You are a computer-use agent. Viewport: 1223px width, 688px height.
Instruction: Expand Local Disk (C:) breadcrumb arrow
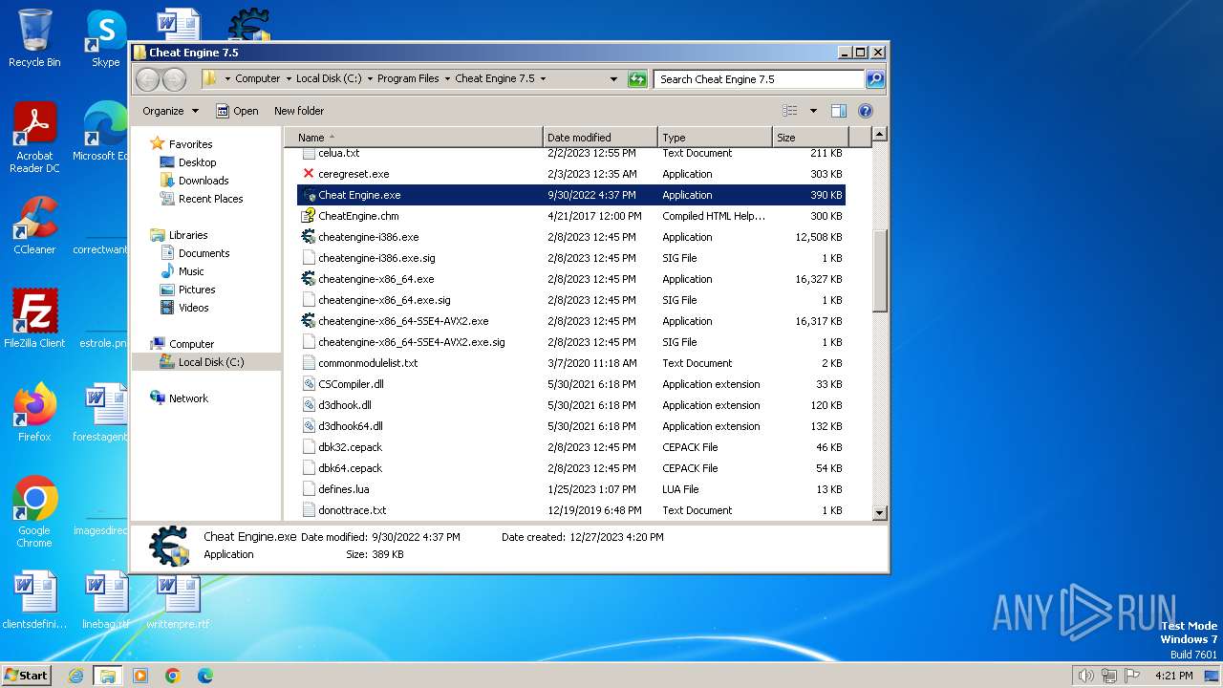point(370,79)
